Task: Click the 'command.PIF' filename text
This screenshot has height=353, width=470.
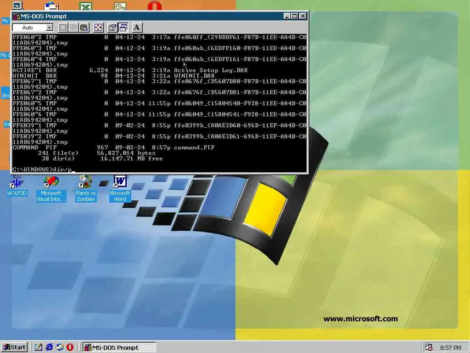Action: click(194, 148)
